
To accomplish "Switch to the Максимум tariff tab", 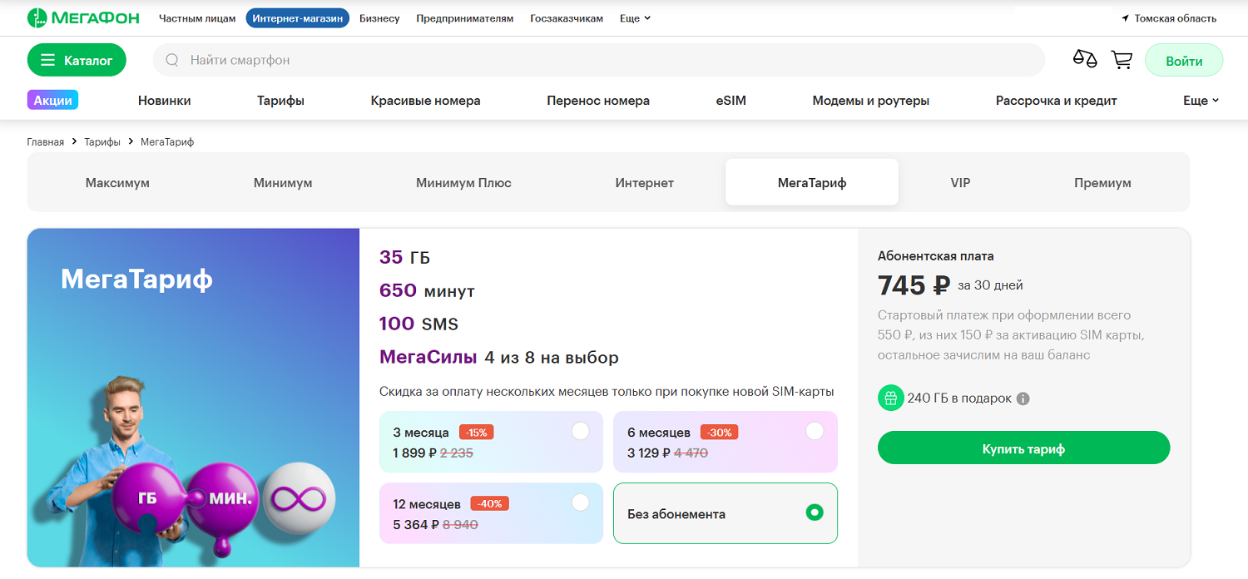I will coord(117,182).
